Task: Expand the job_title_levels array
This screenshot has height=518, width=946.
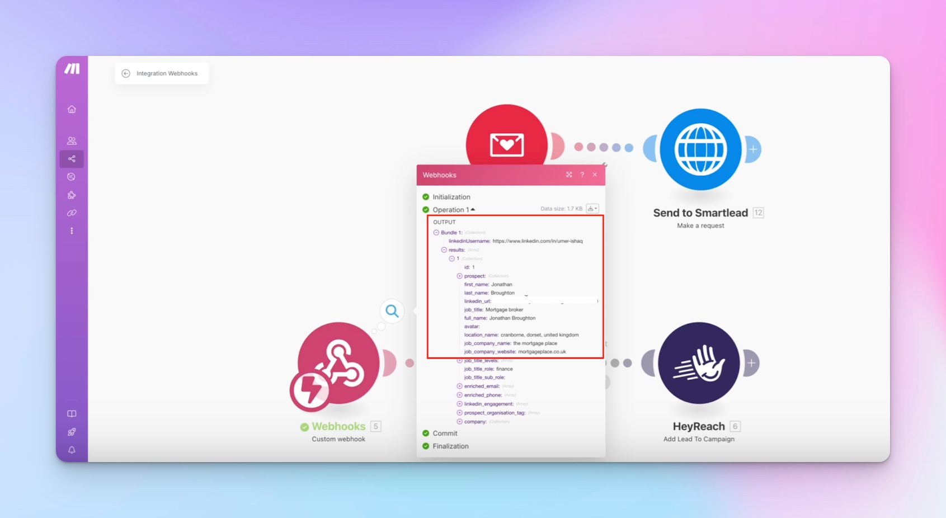Action: [x=460, y=361]
